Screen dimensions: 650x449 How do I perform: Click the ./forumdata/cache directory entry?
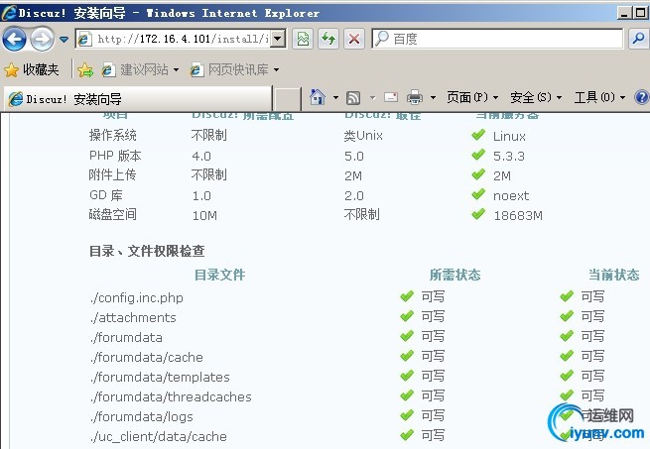146,358
